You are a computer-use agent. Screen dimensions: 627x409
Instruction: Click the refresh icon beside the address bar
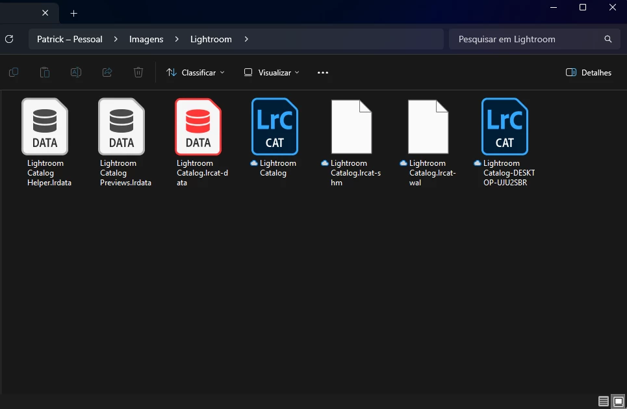(9, 39)
